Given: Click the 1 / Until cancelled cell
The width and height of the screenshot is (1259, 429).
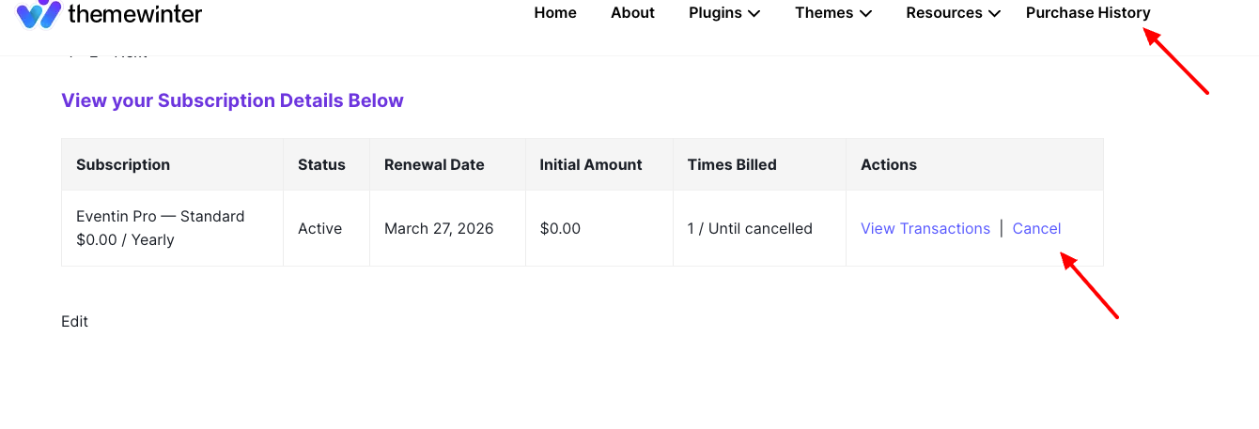Looking at the screenshot, I should (759, 228).
